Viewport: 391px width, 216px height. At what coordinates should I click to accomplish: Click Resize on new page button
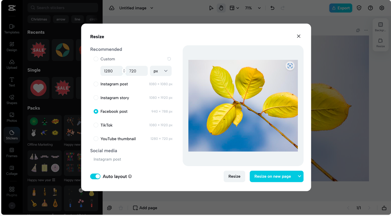click(x=272, y=176)
